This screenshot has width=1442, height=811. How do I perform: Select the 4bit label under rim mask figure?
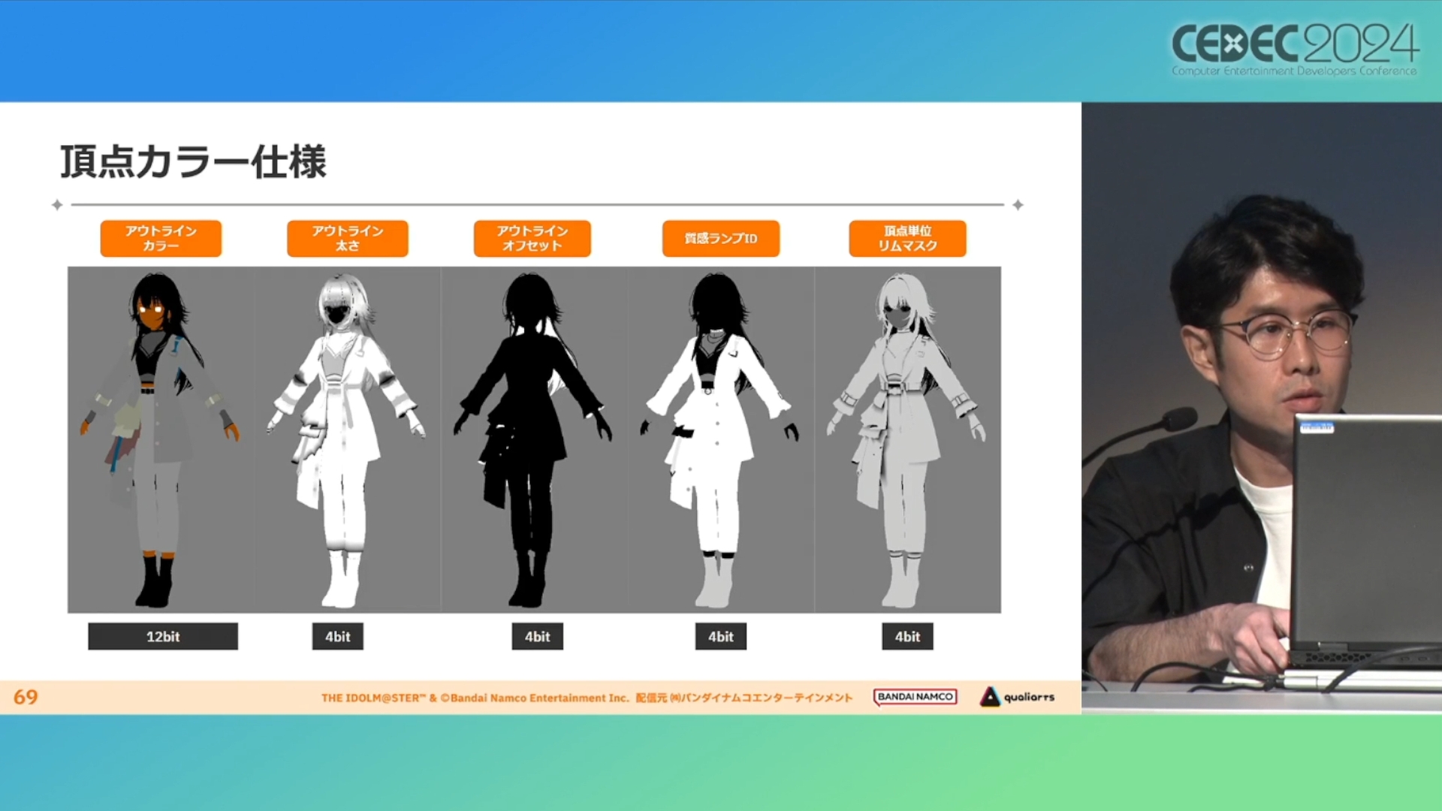907,636
